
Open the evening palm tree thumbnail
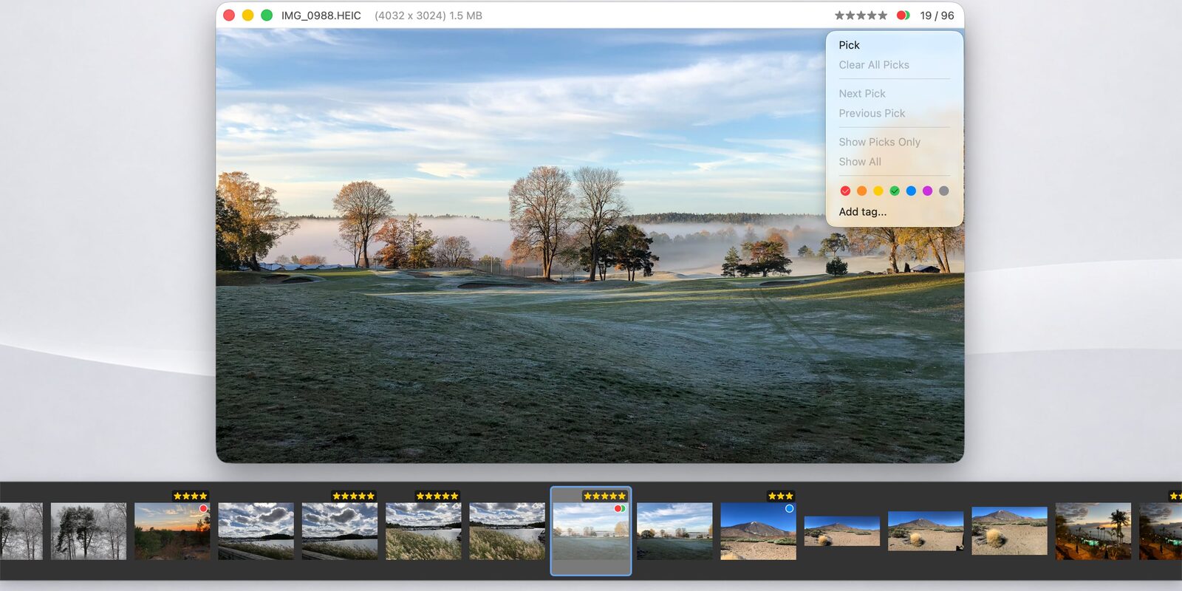click(x=1093, y=531)
